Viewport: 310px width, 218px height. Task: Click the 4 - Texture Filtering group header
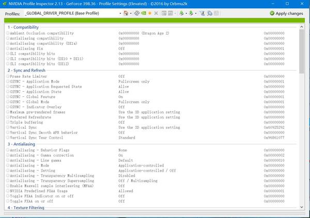click(x=26, y=208)
